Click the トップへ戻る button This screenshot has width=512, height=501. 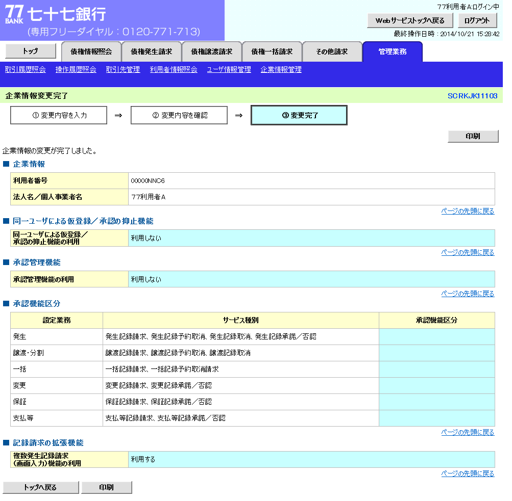[41, 487]
